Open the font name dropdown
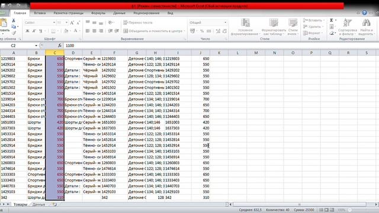 coord(54,22)
